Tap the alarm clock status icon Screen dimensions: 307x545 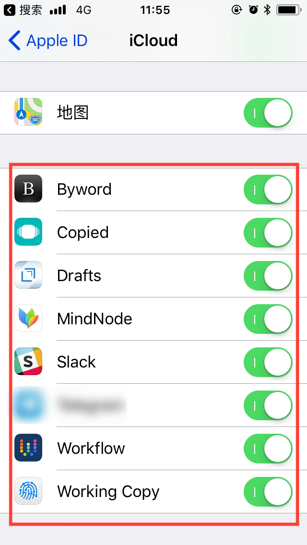[253, 10]
